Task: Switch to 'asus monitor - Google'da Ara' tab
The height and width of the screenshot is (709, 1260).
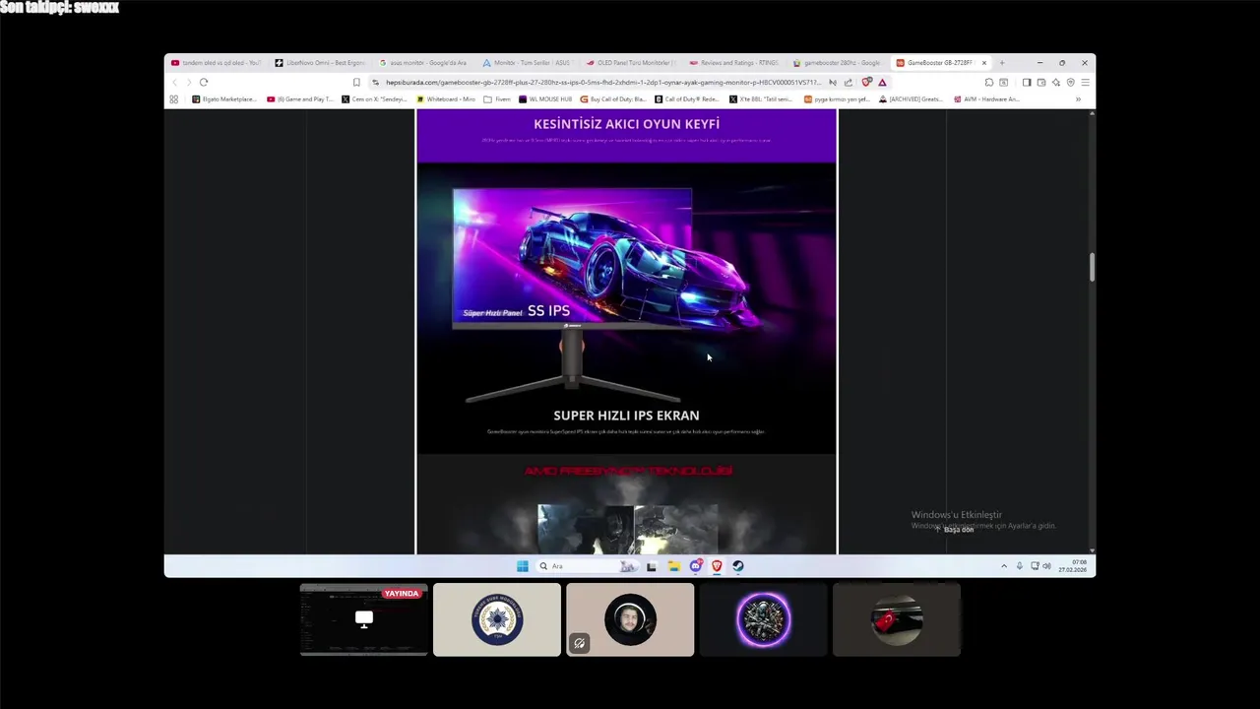Action: [424, 63]
